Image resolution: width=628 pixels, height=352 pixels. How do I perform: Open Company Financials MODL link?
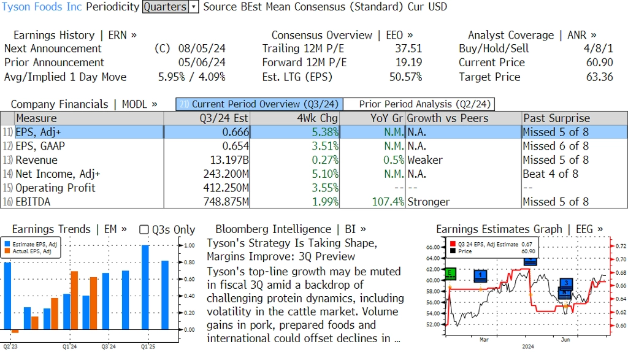pyautogui.click(x=84, y=104)
